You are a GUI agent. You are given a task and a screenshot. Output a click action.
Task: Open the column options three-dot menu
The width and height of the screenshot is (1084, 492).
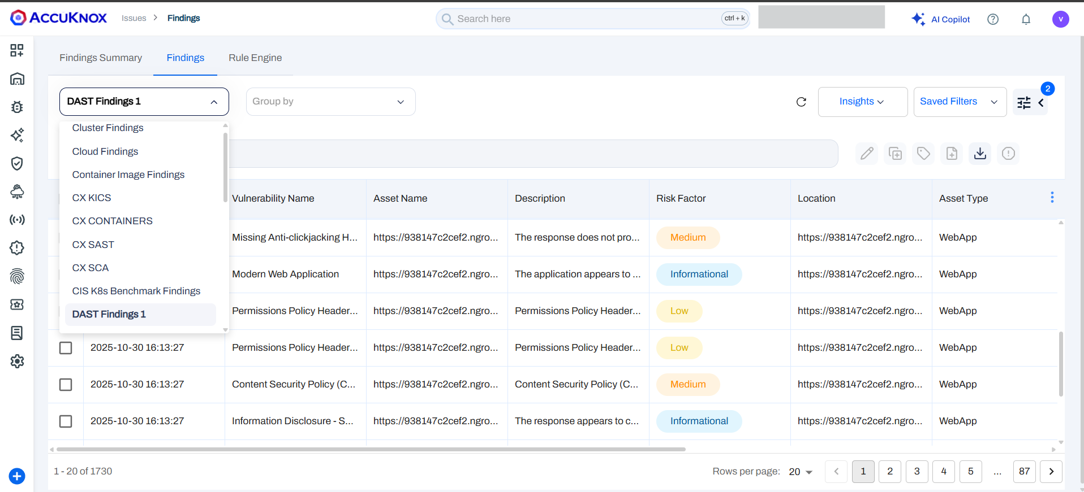tap(1052, 197)
